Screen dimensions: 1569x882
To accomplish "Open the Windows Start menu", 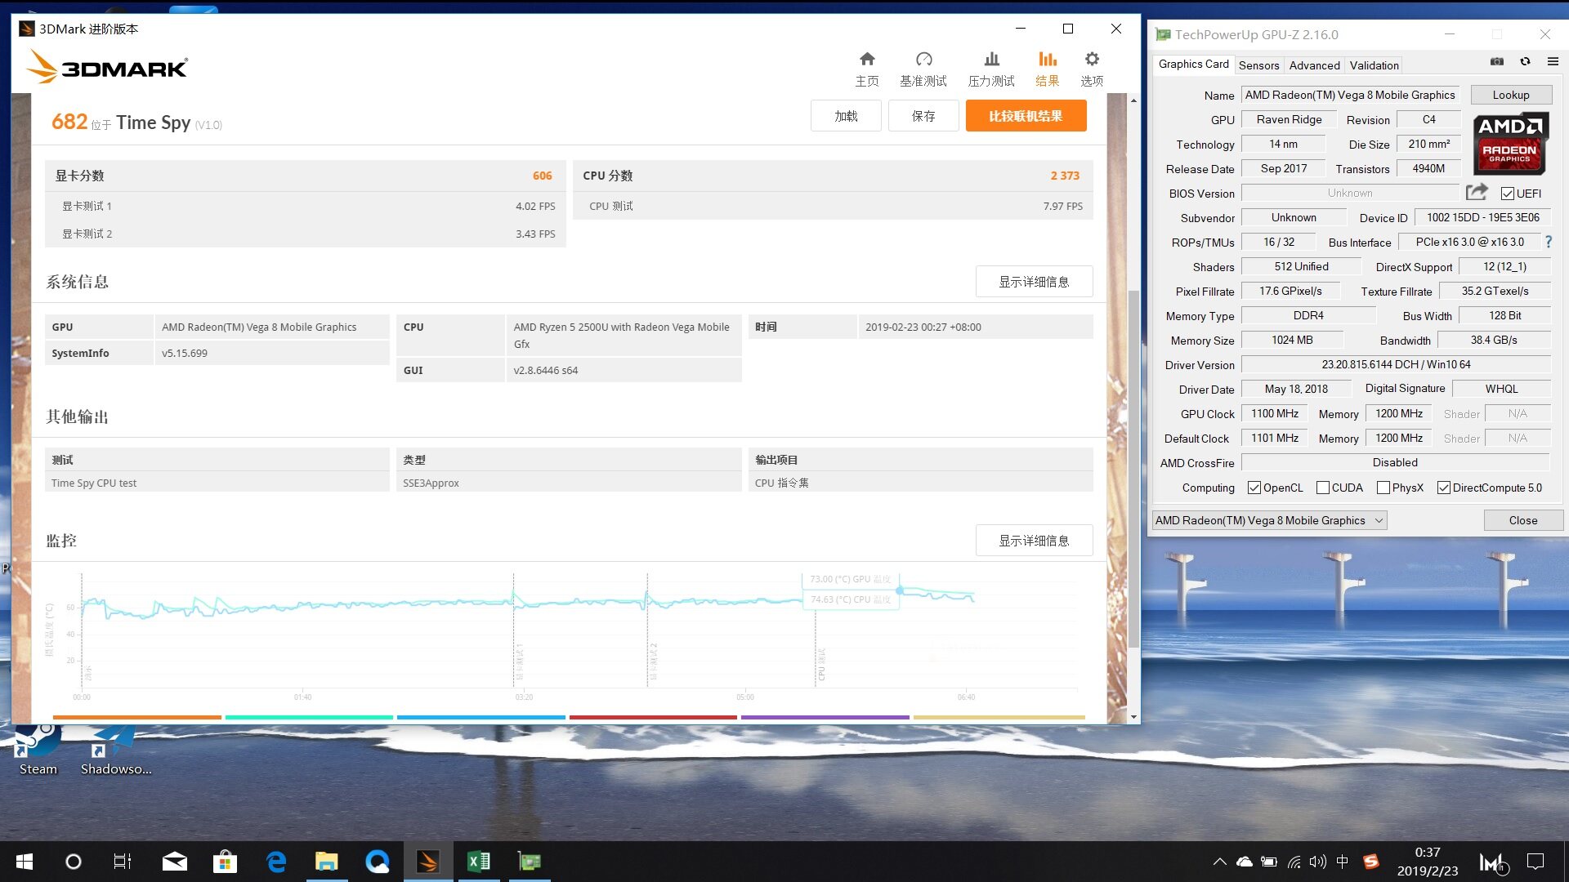I will tap(25, 862).
